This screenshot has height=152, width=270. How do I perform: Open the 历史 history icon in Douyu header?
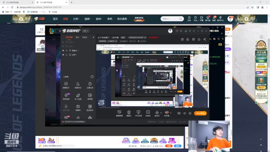click(189, 19)
